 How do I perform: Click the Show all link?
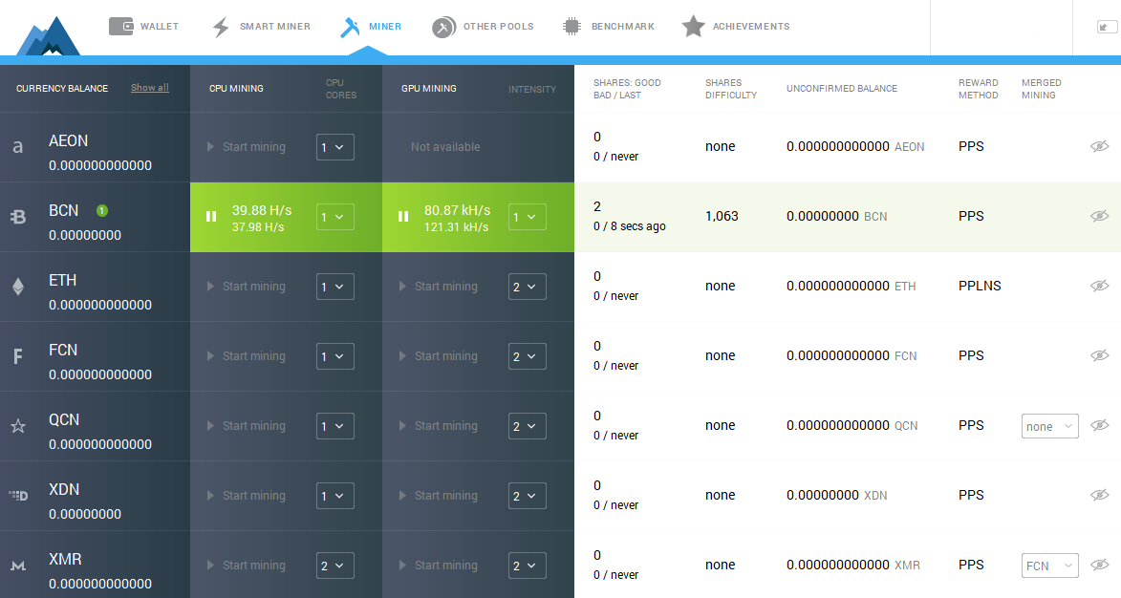click(150, 87)
